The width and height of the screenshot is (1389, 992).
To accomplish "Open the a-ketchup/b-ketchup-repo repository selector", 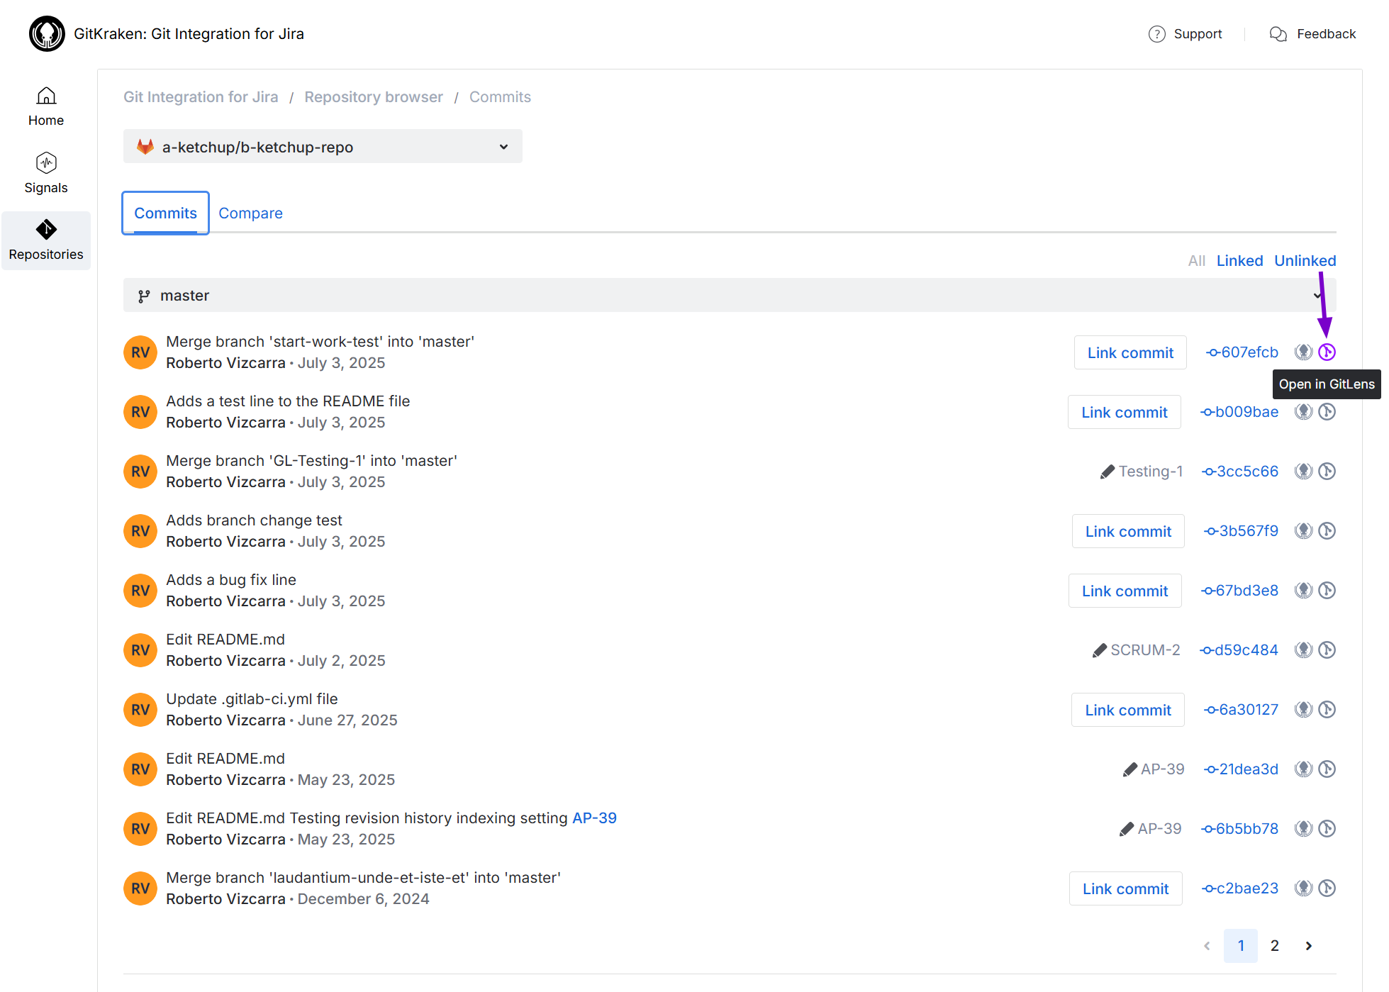I will [323, 146].
